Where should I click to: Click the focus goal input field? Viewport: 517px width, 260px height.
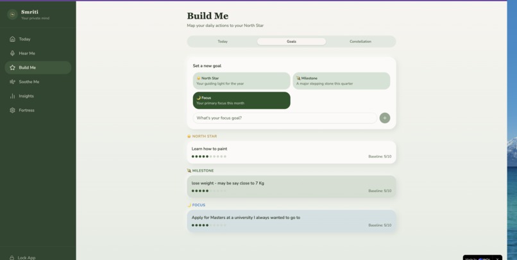(285, 118)
